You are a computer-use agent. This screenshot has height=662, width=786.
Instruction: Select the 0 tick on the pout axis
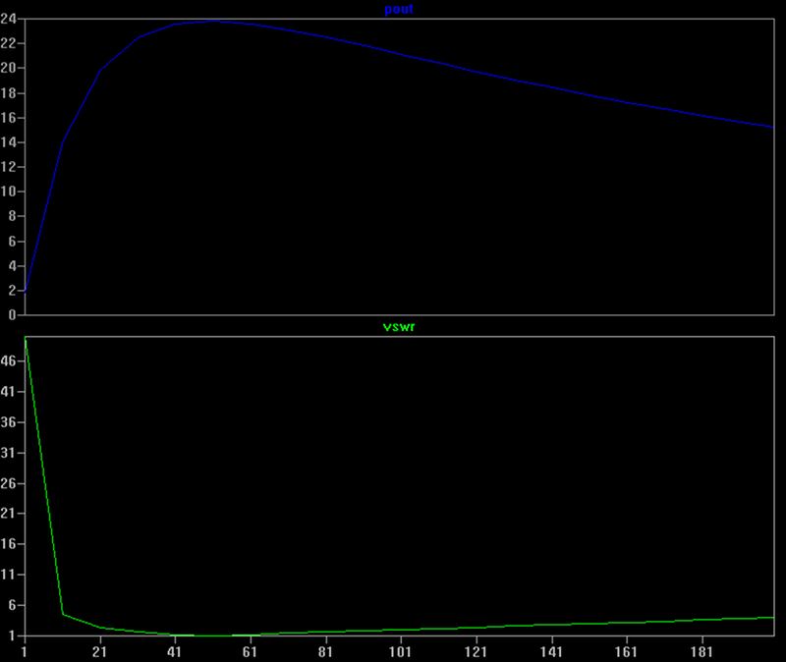pyautogui.click(x=12, y=315)
